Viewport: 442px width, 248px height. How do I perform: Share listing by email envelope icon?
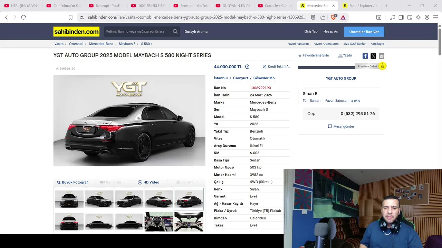382,56
